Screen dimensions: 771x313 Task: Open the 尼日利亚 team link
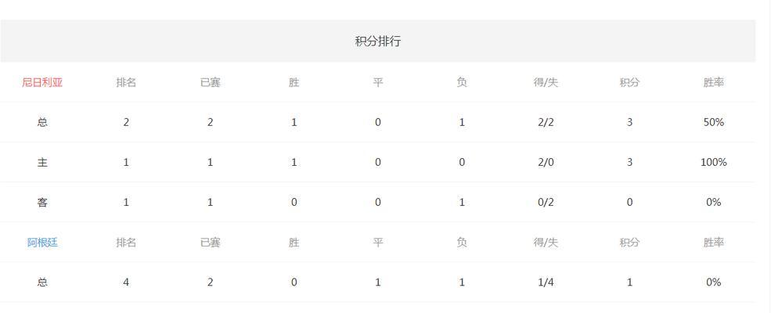[42, 82]
